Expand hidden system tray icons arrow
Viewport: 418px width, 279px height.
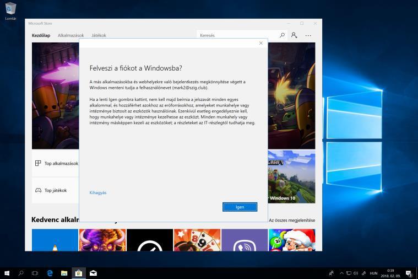[341, 273]
